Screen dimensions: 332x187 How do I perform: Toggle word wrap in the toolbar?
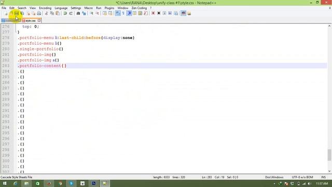tap(118, 14)
